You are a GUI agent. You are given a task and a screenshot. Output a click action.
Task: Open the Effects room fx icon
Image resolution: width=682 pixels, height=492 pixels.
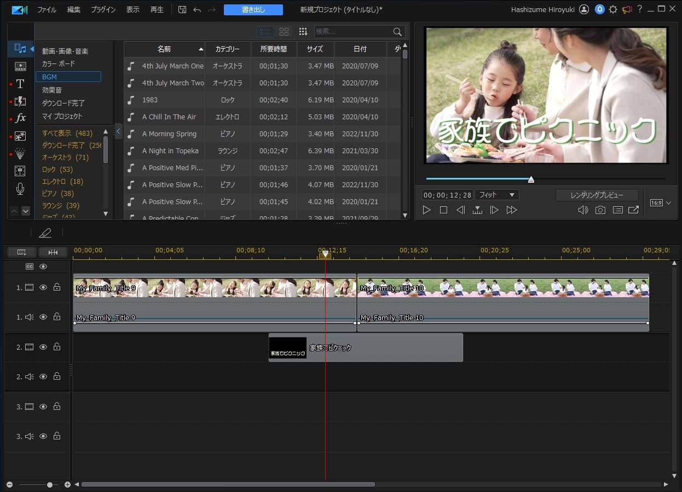20,118
